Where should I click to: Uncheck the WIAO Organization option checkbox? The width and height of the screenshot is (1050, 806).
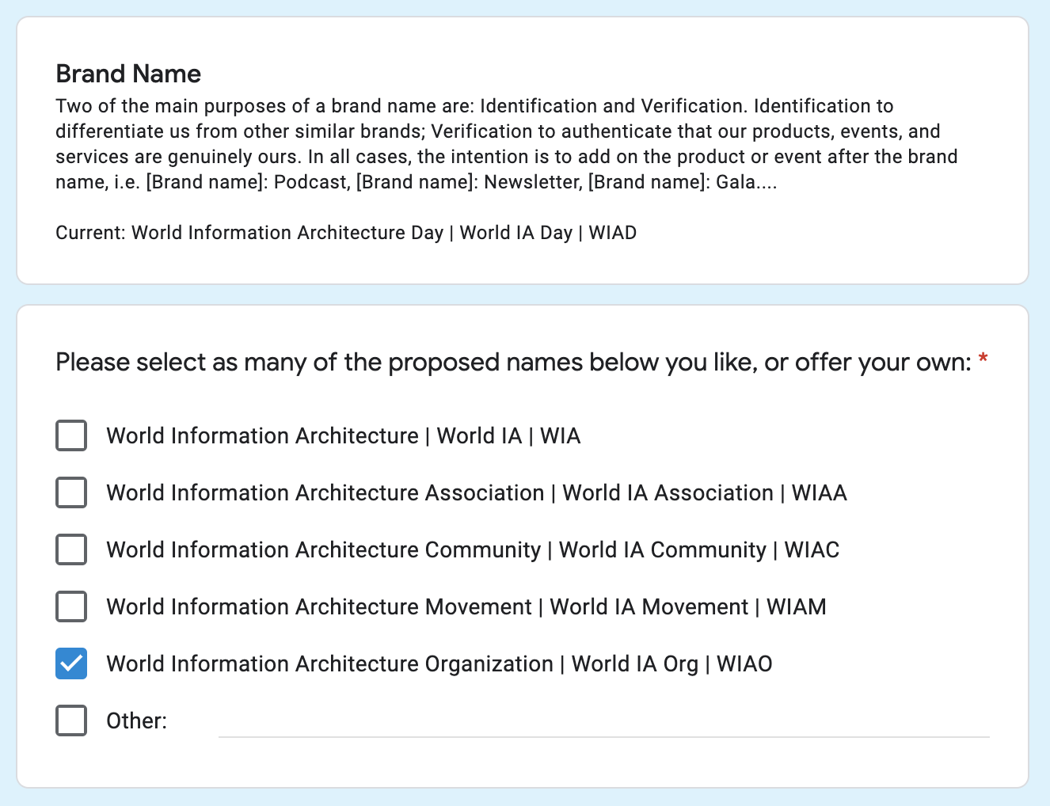pyautogui.click(x=71, y=663)
